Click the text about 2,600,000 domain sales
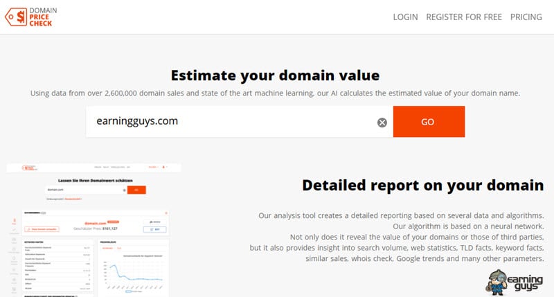 point(275,93)
